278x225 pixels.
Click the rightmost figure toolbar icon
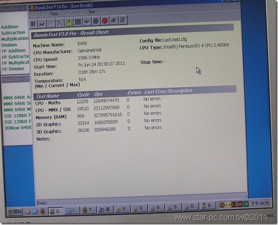pos(123,20)
